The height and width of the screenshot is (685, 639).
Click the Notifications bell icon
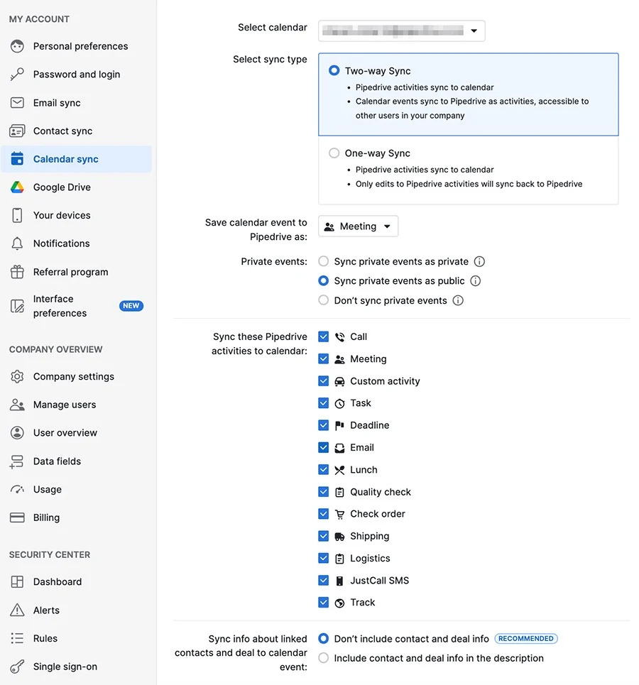tap(17, 243)
